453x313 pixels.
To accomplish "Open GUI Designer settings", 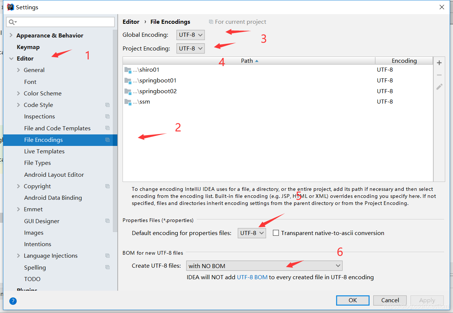I will [42, 221].
